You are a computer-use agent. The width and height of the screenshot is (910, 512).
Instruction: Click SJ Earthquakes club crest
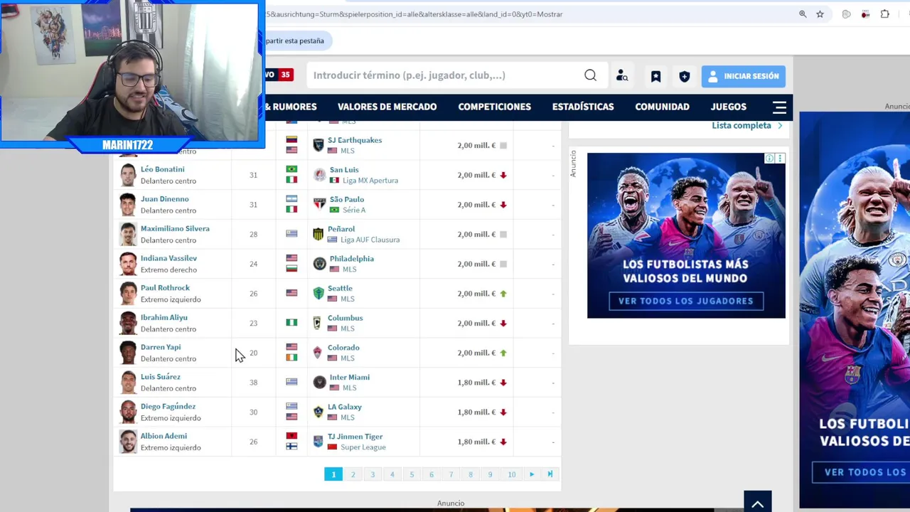(318, 145)
